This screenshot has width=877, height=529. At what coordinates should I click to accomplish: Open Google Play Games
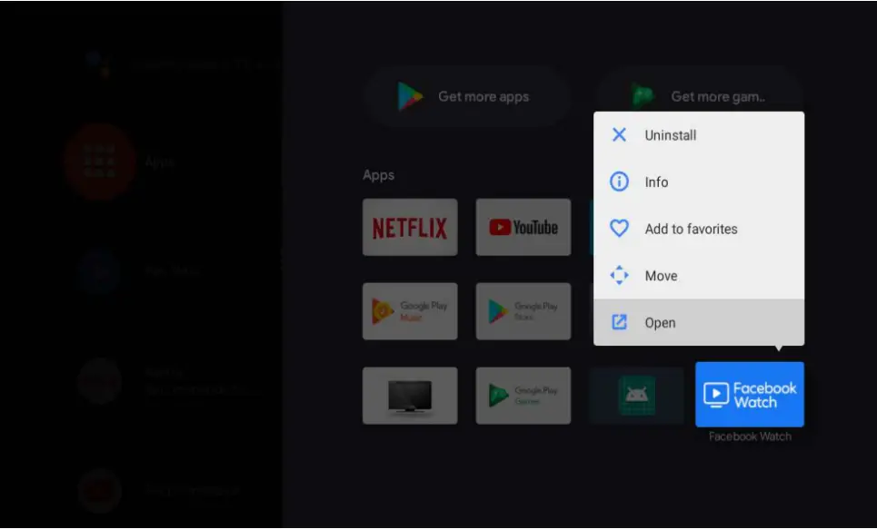[x=523, y=395]
